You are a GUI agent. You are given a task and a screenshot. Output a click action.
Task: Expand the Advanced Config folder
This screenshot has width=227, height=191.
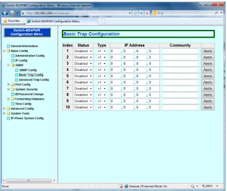pyautogui.click(x=4, y=108)
